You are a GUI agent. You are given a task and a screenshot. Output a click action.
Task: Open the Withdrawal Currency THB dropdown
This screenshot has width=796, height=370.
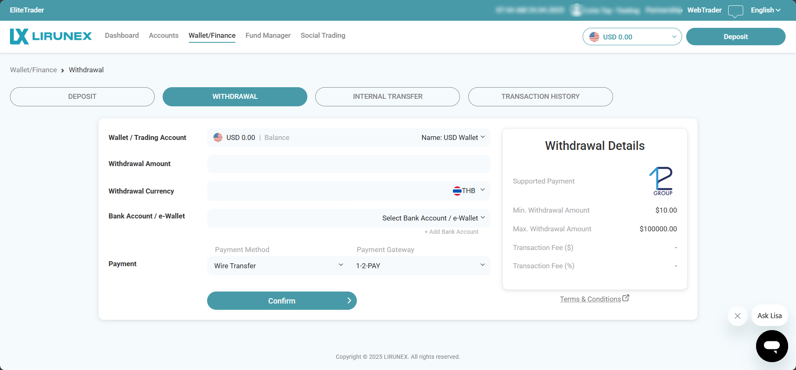pos(470,191)
